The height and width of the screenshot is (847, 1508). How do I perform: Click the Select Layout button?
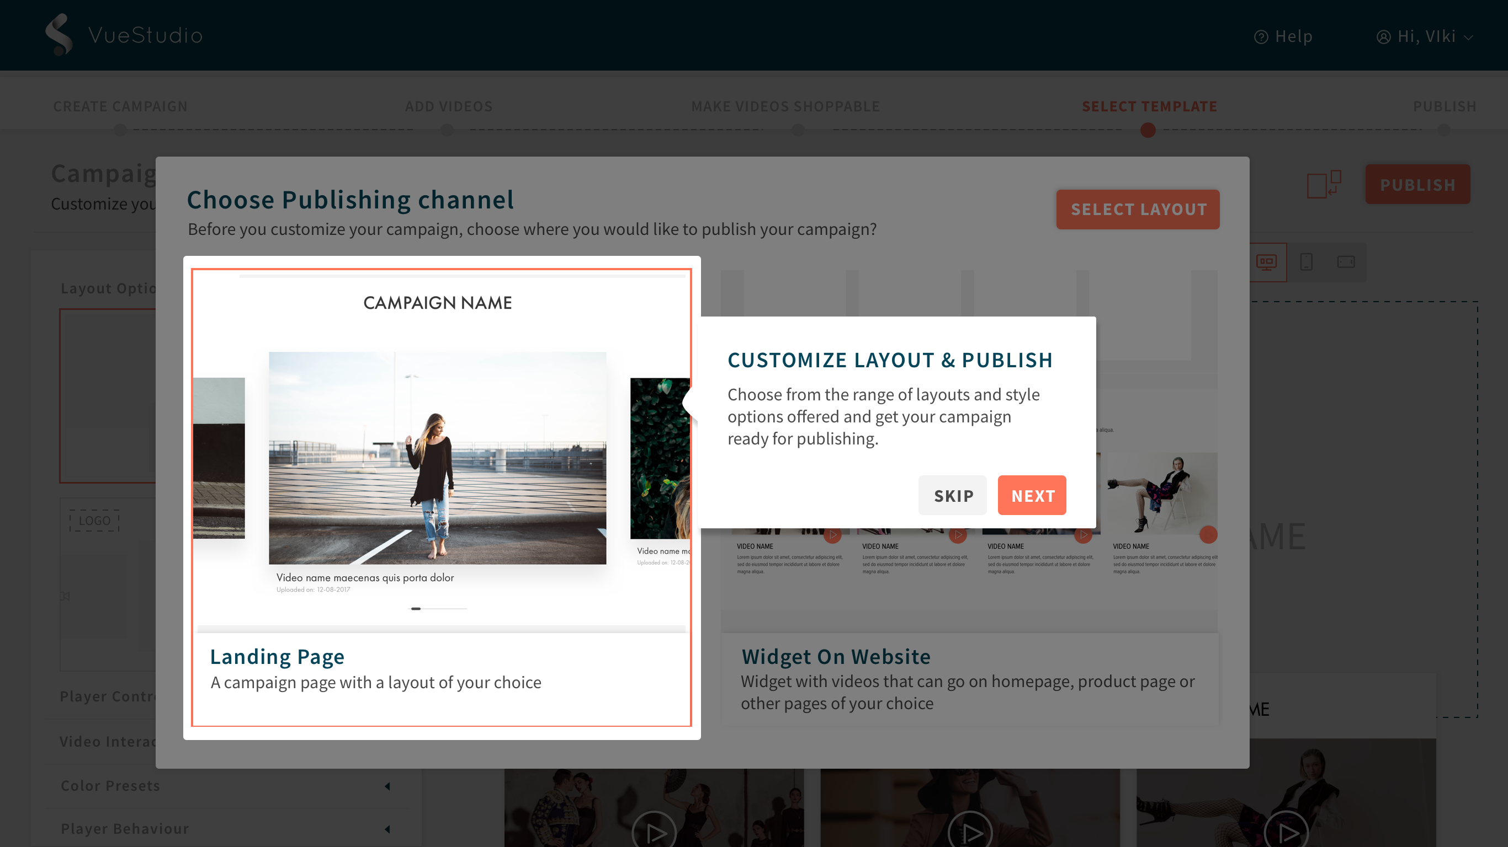tap(1138, 209)
